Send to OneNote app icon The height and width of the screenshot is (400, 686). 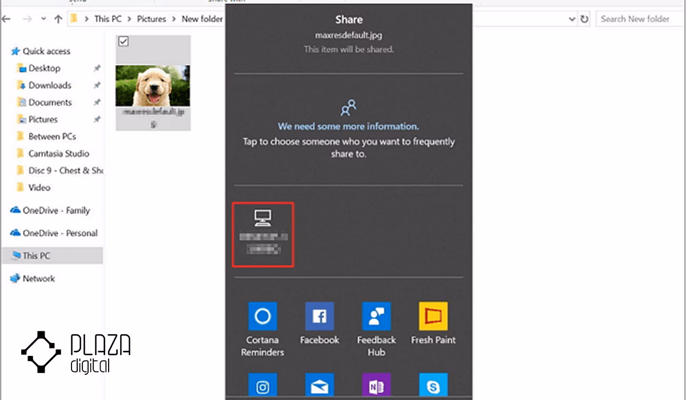[x=377, y=386]
